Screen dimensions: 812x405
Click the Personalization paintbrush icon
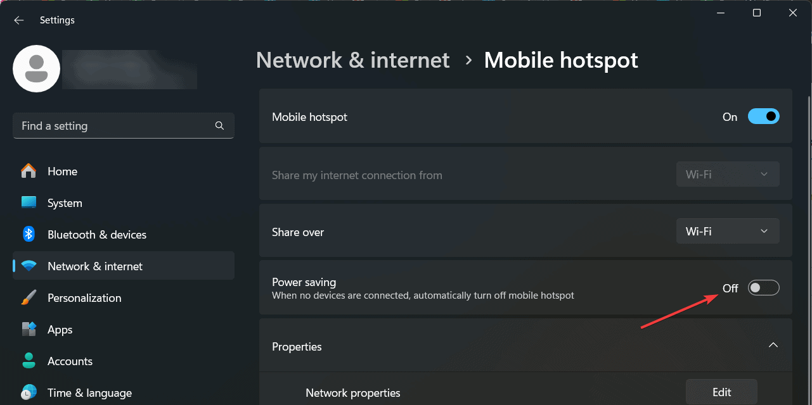[x=29, y=297]
